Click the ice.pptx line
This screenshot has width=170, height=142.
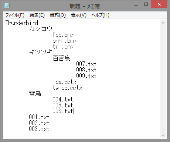click(x=65, y=82)
